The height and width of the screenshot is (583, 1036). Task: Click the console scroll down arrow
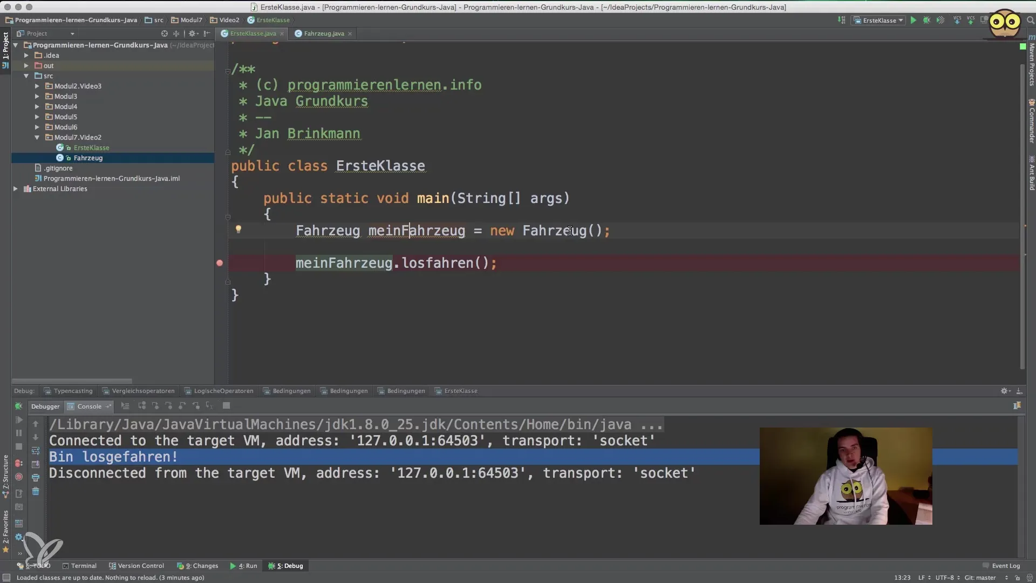pyautogui.click(x=36, y=437)
